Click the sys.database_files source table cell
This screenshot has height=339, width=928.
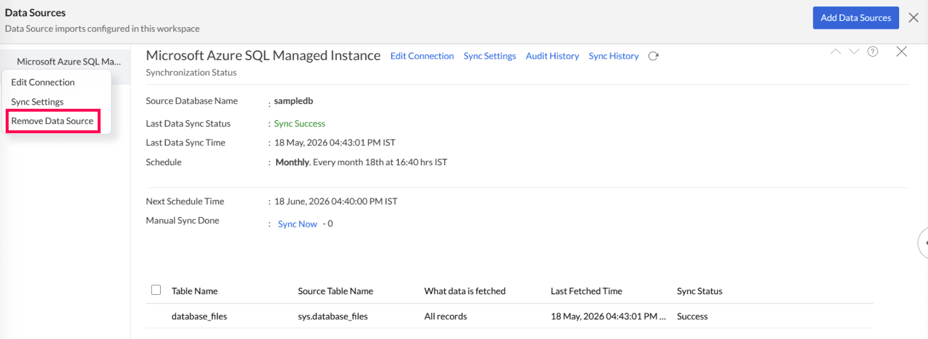tap(333, 316)
